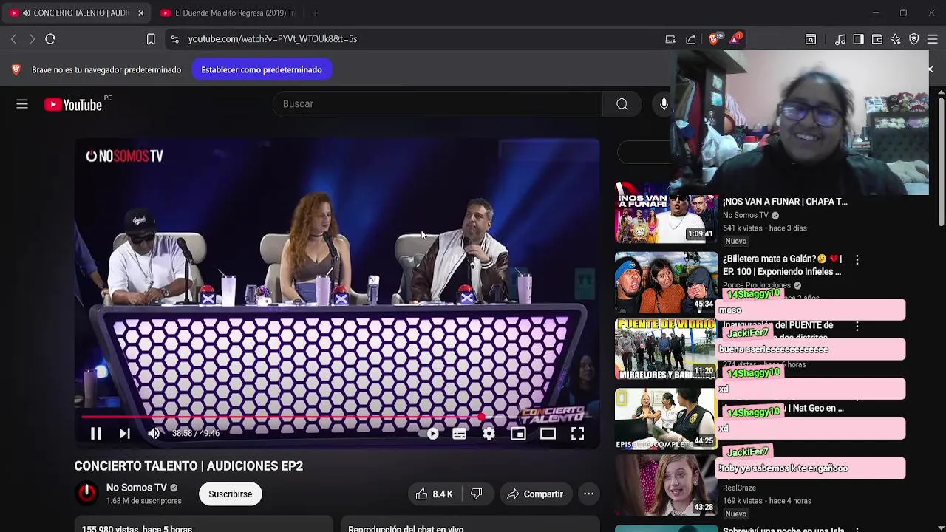Open Leo AI sparkle icon
This screenshot has height=532, width=946.
pyautogui.click(x=896, y=39)
